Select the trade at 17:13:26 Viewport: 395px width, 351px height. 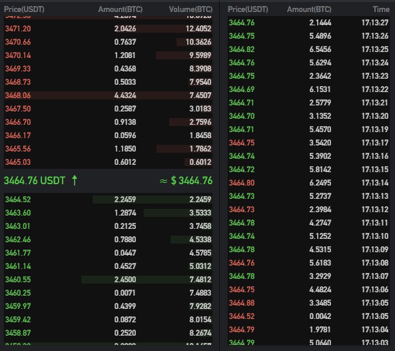[x=308, y=36]
